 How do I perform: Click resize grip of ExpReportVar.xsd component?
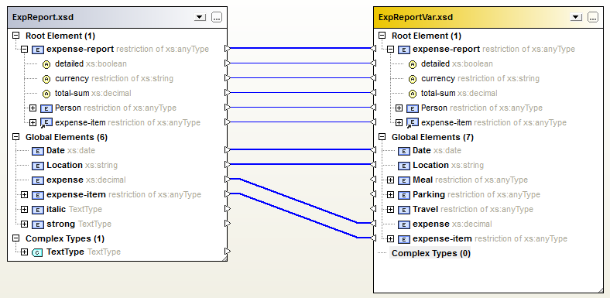(x=600, y=289)
